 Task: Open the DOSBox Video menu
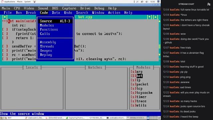(29, 8)
